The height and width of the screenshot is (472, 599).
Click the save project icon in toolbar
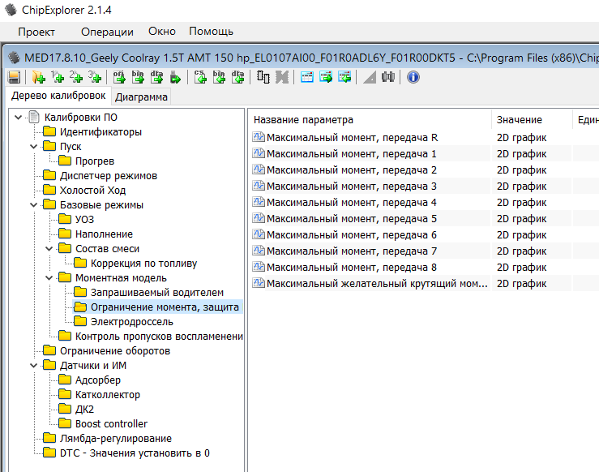(14, 77)
